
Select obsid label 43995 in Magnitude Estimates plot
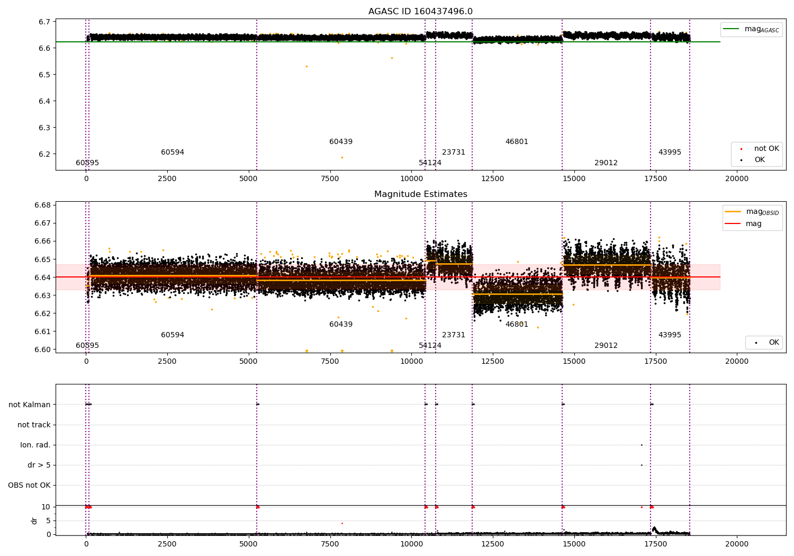pos(670,335)
